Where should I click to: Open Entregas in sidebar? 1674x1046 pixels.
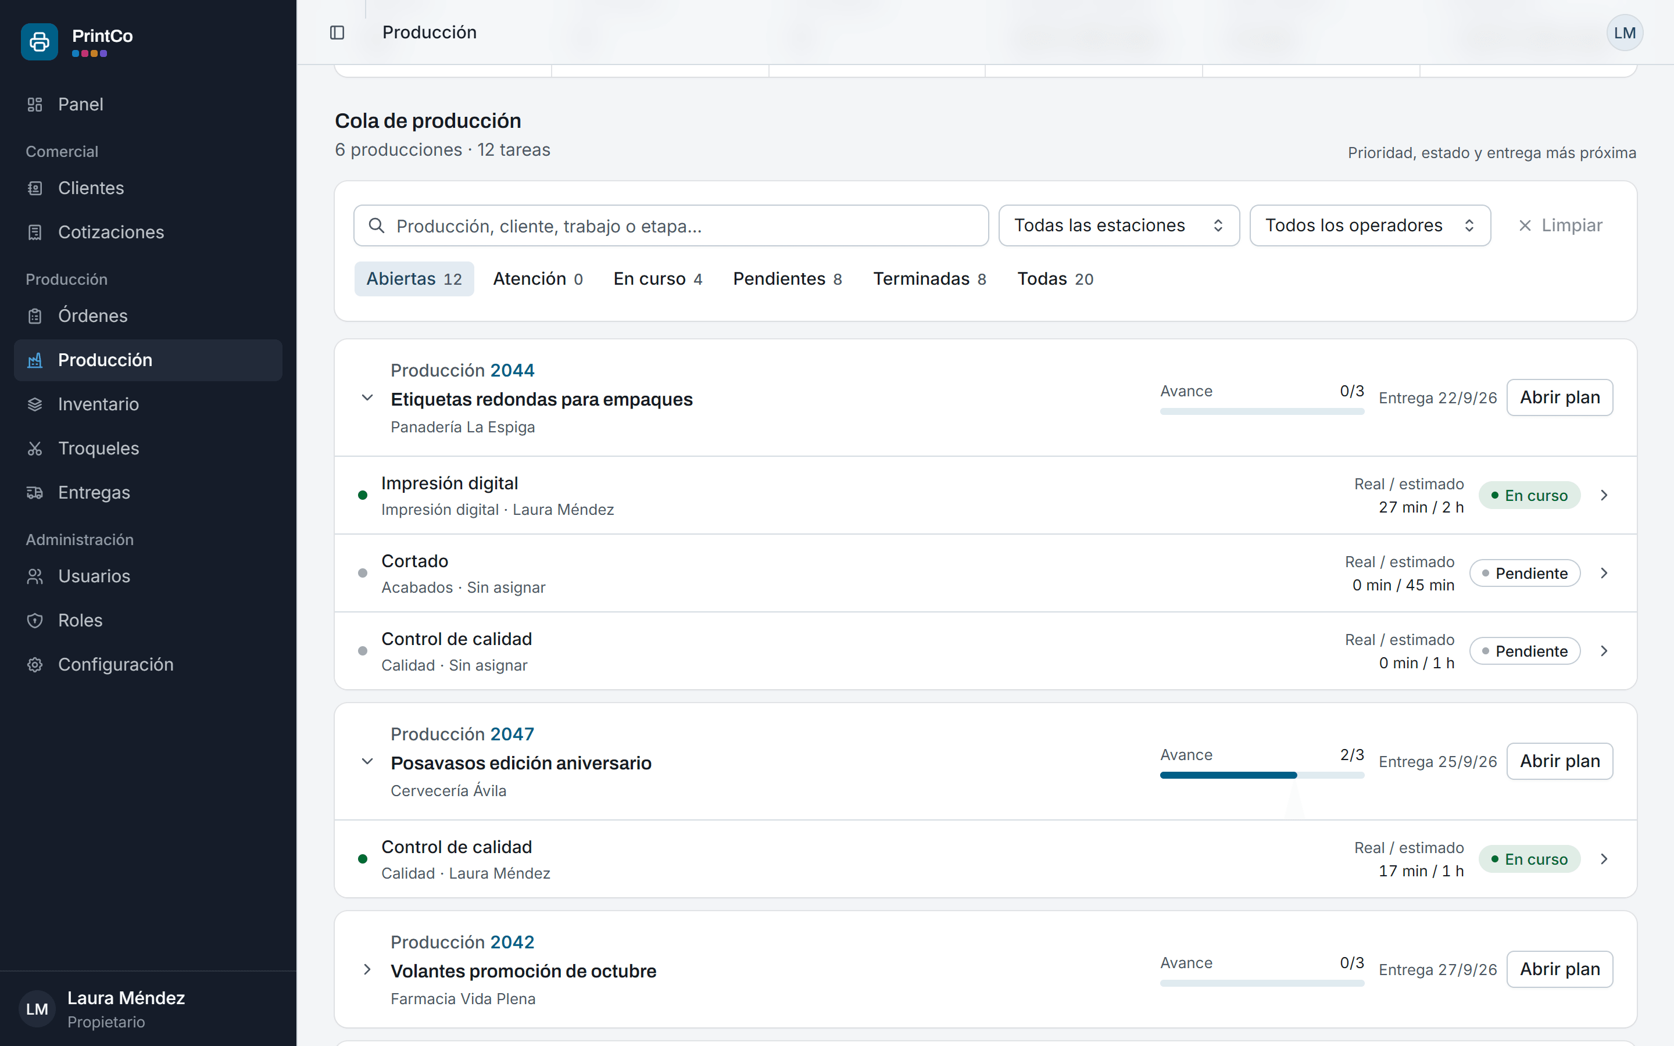click(148, 493)
